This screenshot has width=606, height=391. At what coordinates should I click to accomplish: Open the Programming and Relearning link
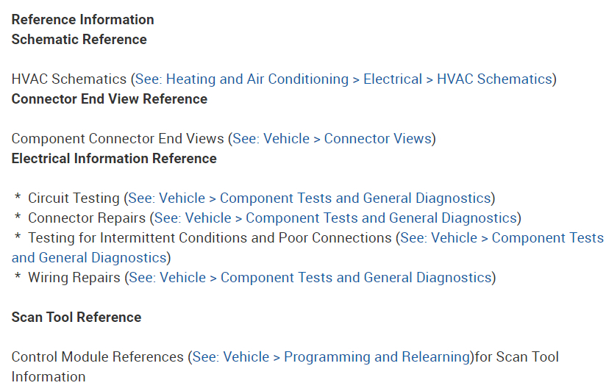pyautogui.click(x=331, y=356)
